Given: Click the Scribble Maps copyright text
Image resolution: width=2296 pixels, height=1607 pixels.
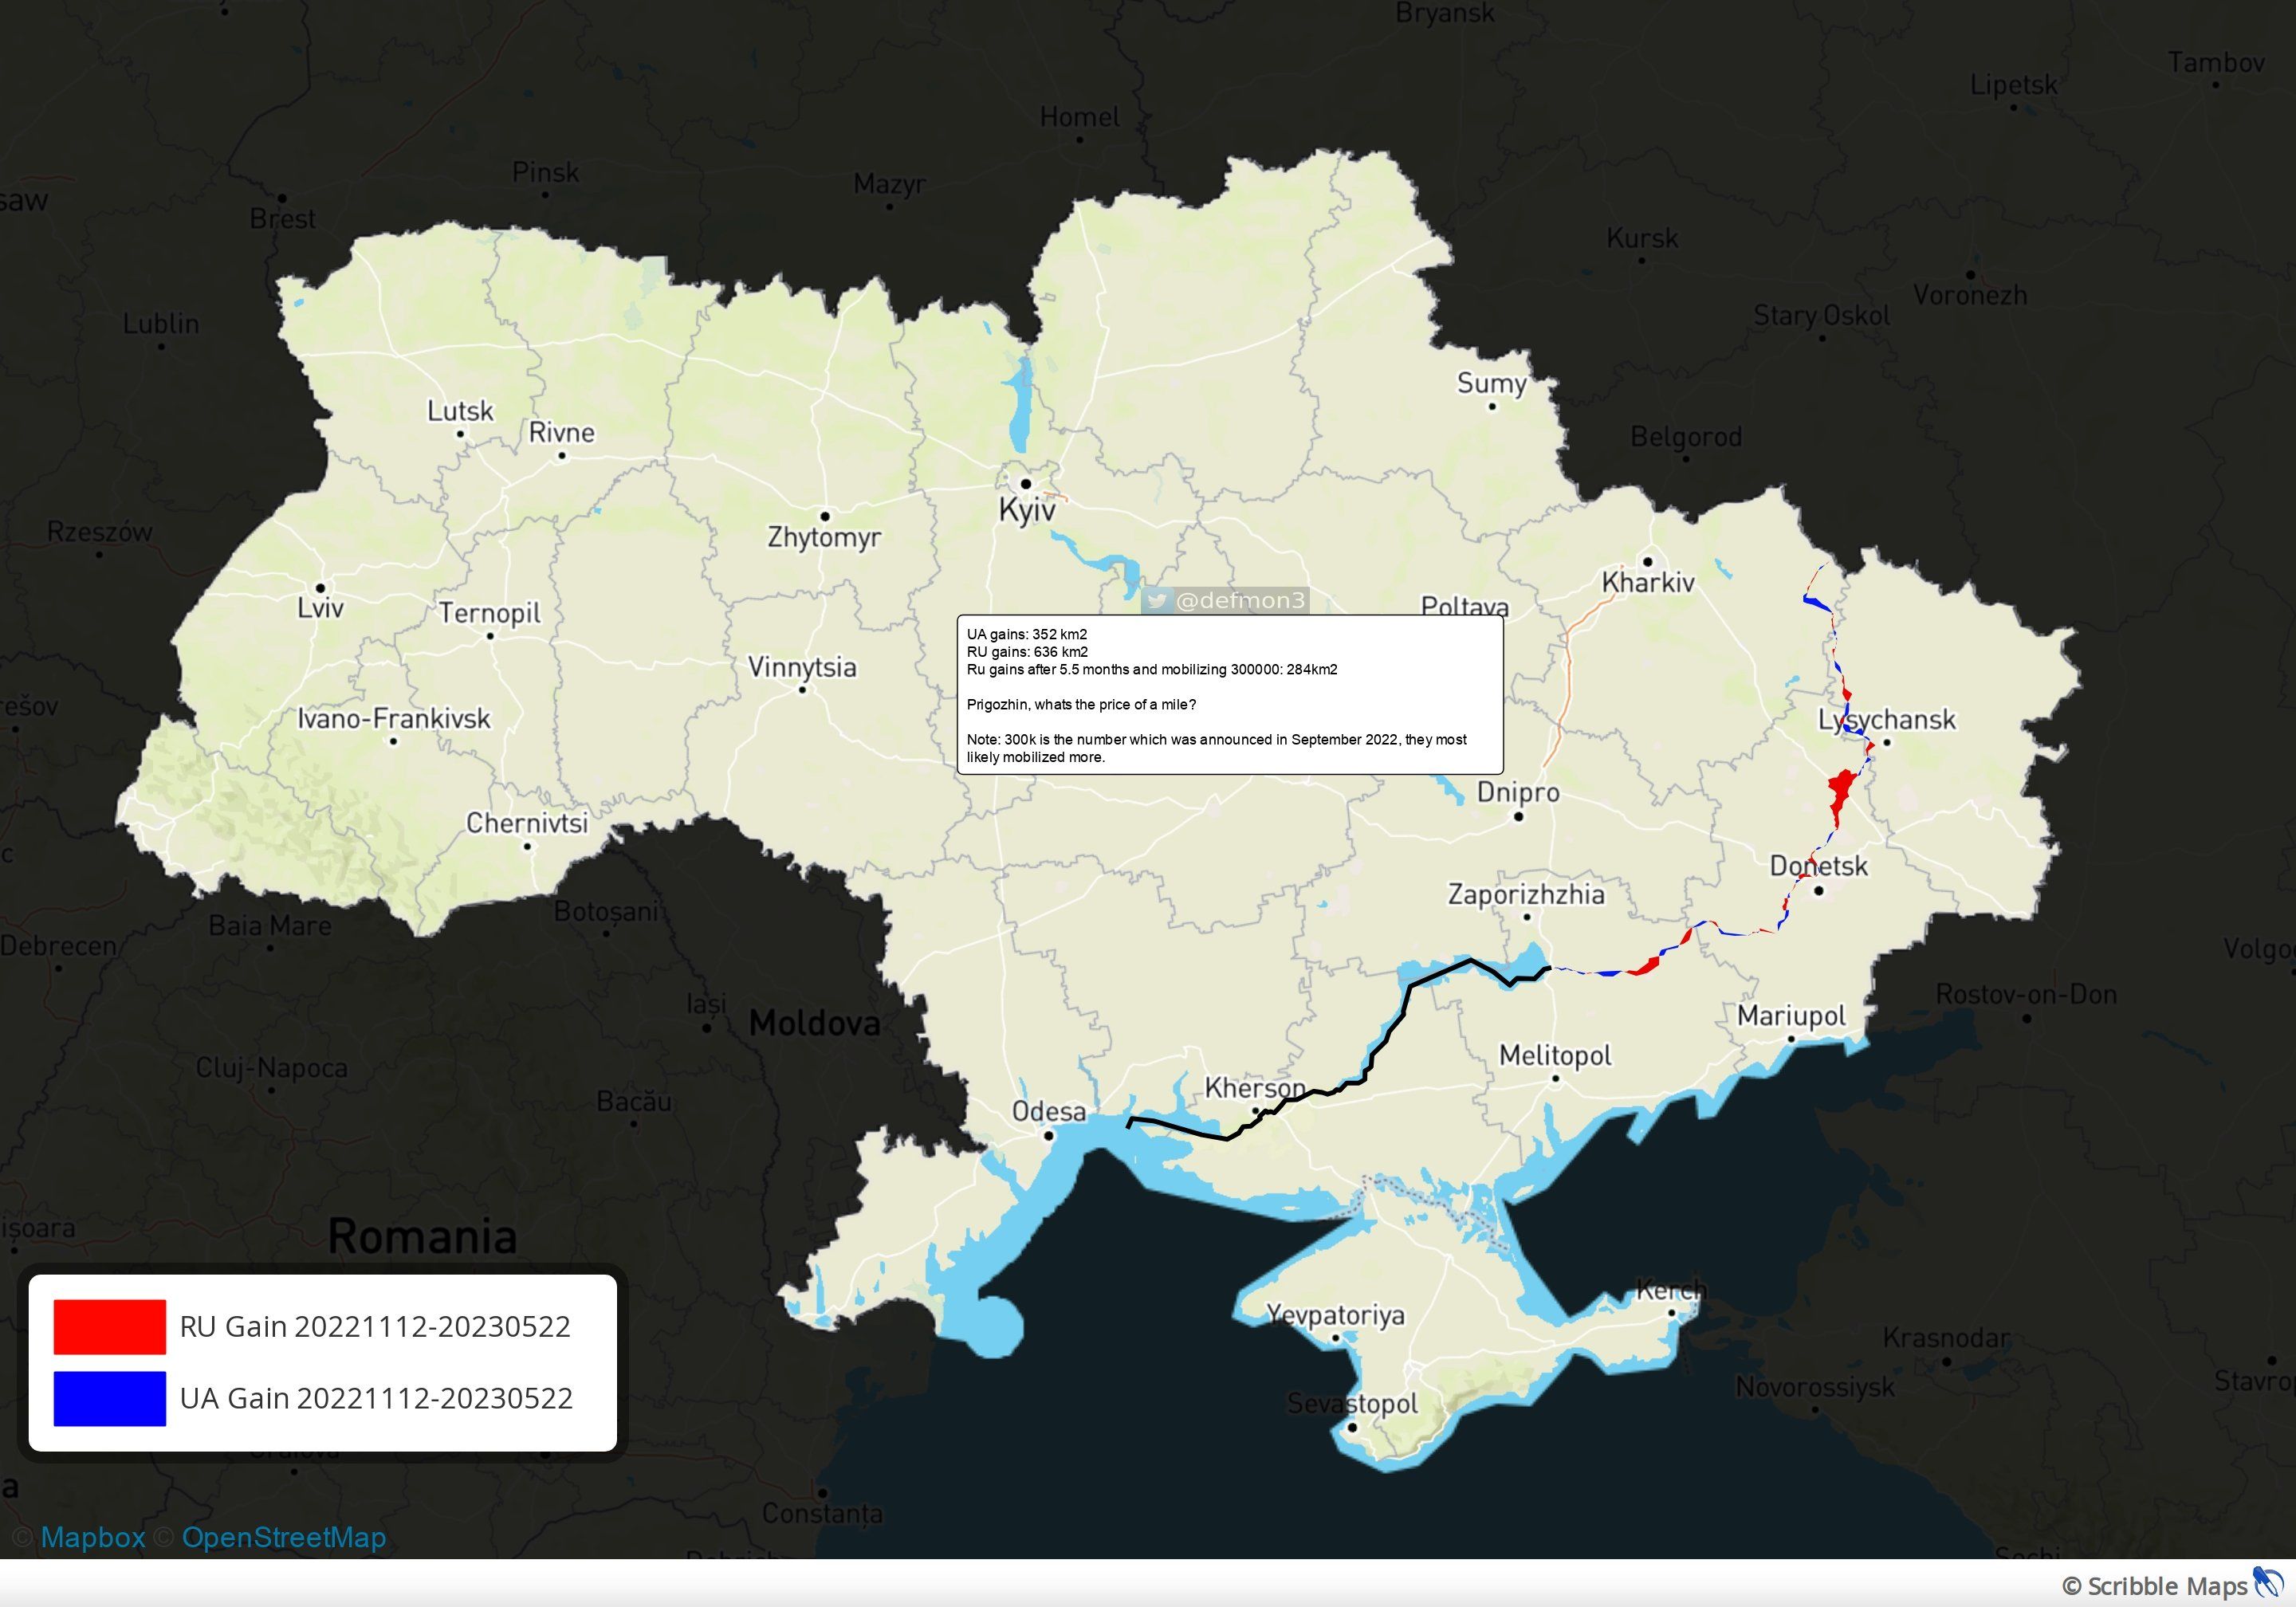Looking at the screenshot, I should click(x=2153, y=1586).
